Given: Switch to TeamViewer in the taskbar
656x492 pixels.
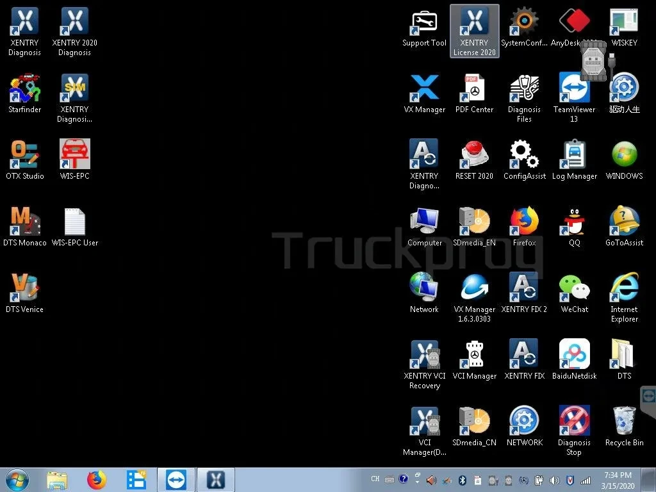Looking at the screenshot, I should pyautogui.click(x=176, y=479).
